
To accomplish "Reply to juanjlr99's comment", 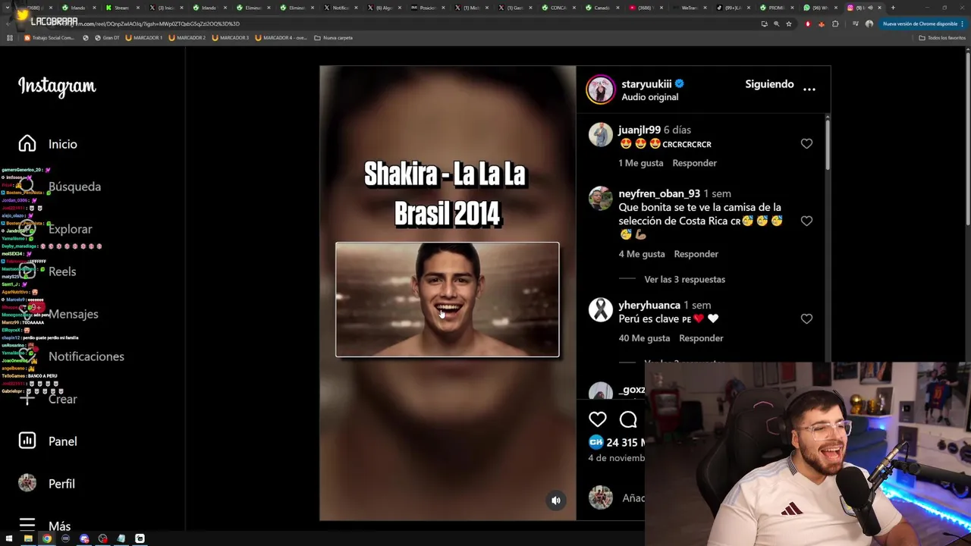I will coord(694,163).
